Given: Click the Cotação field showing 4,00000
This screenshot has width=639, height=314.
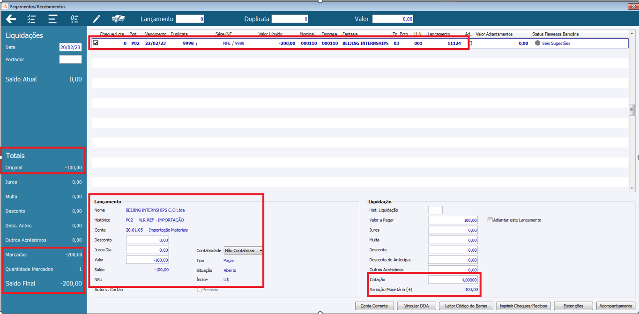Looking at the screenshot, I should point(453,279).
